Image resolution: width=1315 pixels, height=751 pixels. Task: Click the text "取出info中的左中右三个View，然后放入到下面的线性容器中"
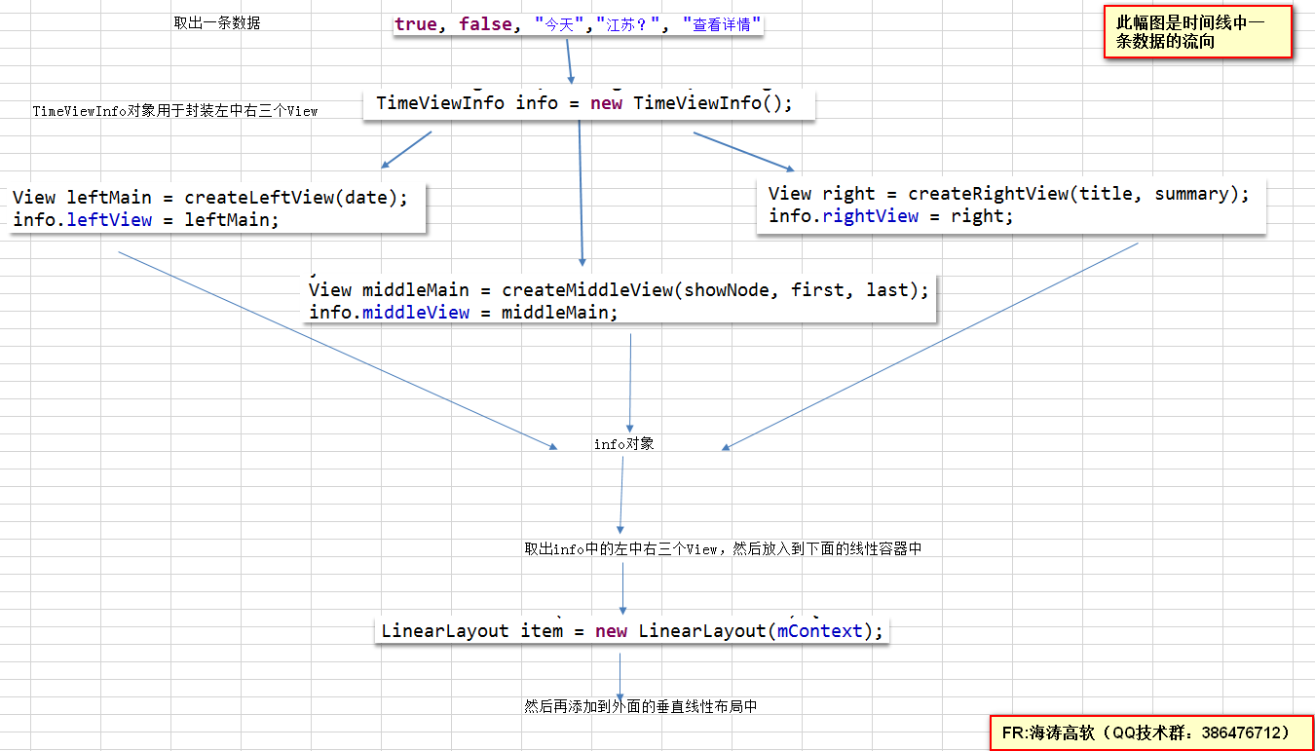(x=723, y=549)
